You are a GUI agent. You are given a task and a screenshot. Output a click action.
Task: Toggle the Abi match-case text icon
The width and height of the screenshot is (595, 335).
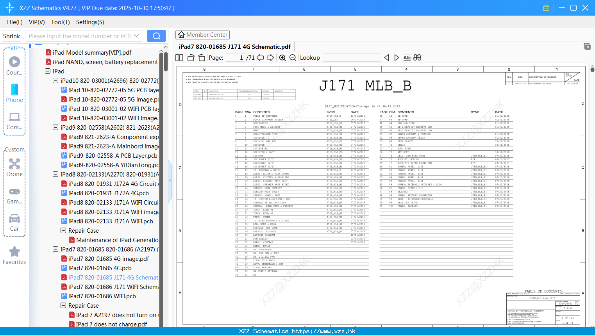click(x=407, y=57)
